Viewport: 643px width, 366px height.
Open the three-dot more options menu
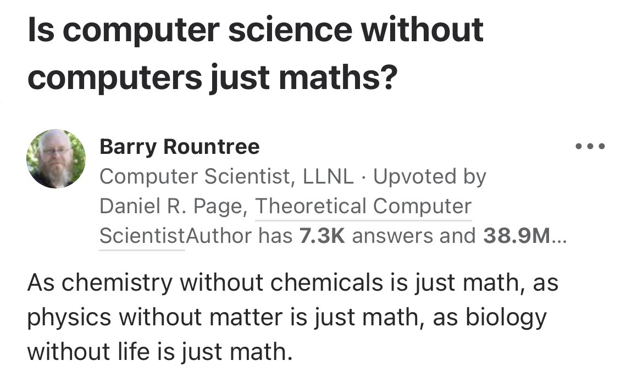click(x=590, y=147)
